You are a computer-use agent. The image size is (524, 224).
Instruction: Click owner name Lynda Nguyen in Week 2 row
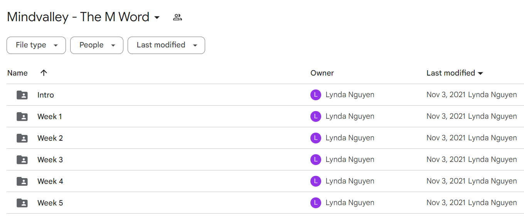pos(350,138)
